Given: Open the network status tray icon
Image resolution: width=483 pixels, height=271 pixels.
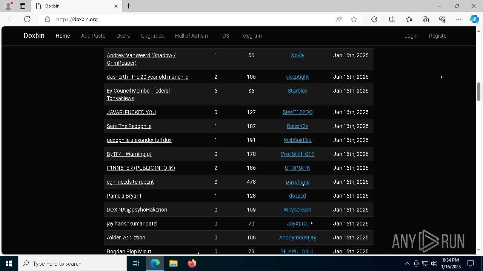Looking at the screenshot, I should (x=425, y=263).
